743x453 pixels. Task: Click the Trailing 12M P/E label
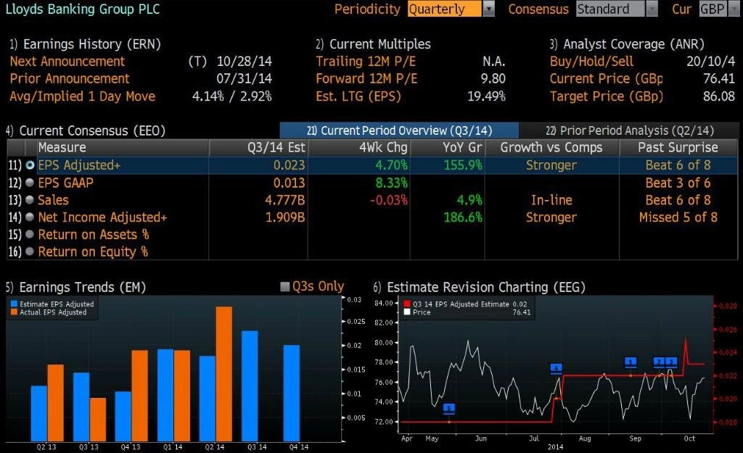coord(366,62)
